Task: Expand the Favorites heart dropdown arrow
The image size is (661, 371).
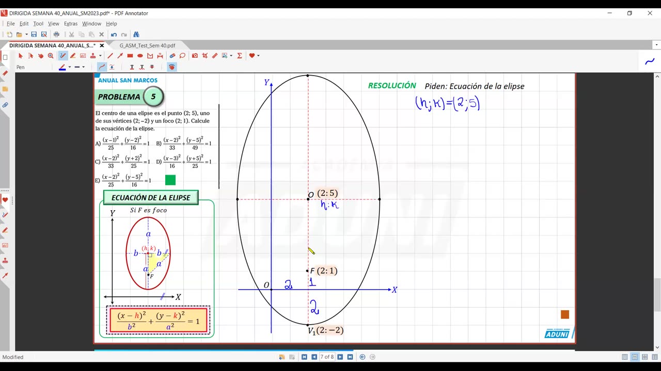Action: [x=258, y=56]
